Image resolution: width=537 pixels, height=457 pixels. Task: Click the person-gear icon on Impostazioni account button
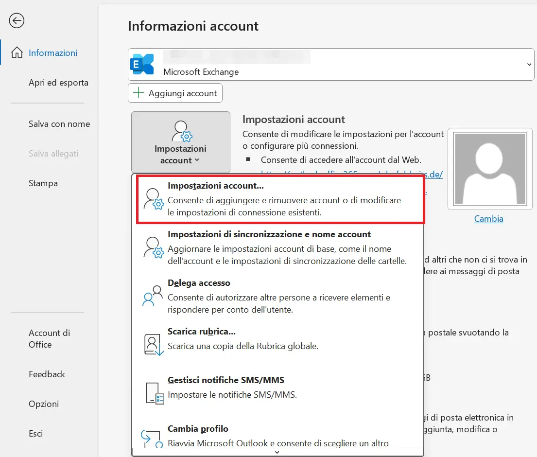pos(182,131)
